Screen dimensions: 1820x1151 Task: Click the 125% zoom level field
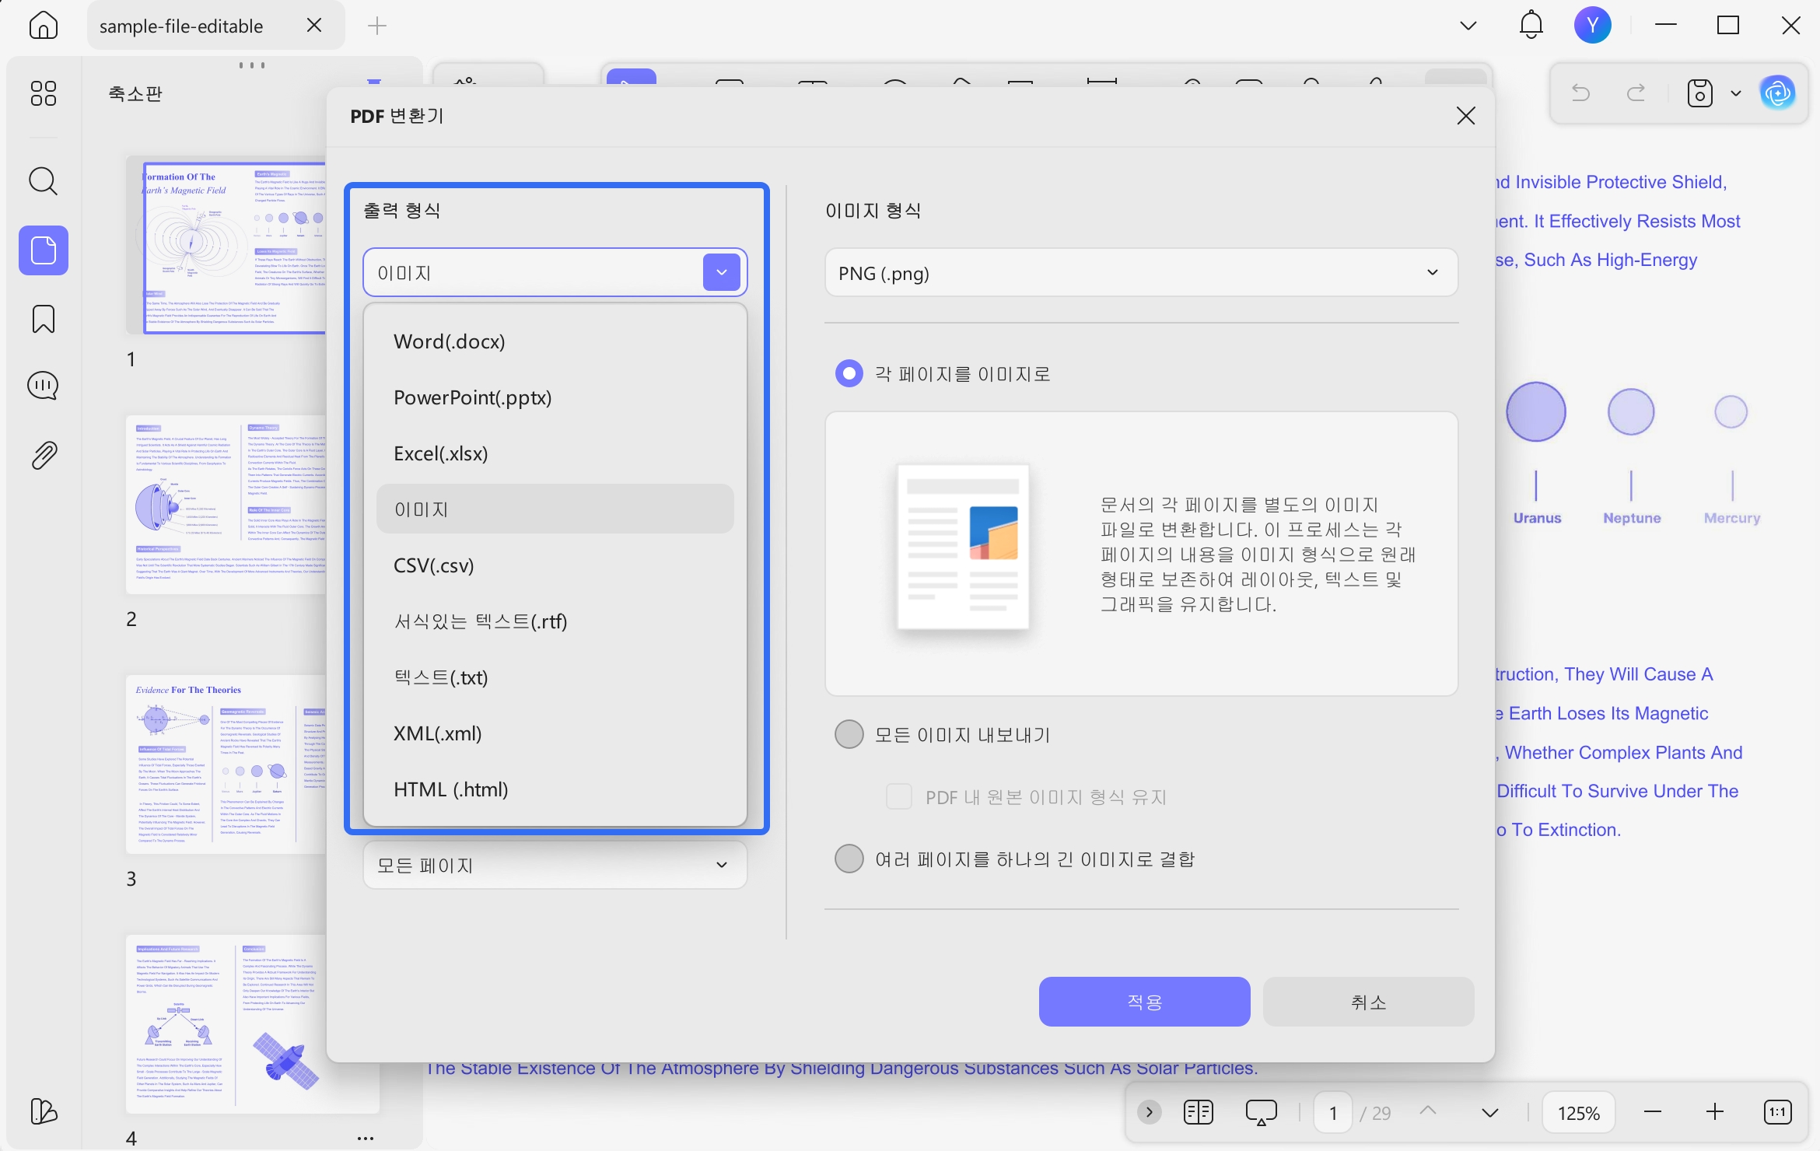click(x=1578, y=1113)
